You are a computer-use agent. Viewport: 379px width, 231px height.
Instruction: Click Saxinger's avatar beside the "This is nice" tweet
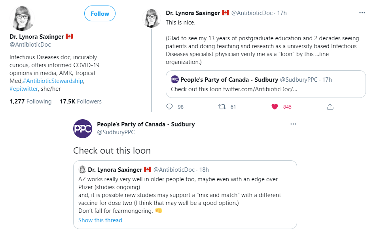point(153,18)
